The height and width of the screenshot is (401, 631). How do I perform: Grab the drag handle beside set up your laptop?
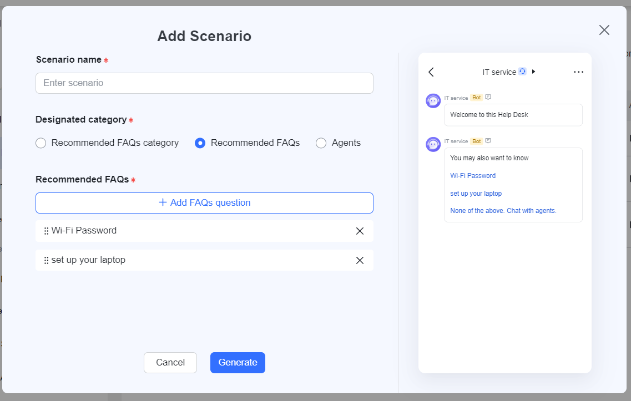[46, 261]
